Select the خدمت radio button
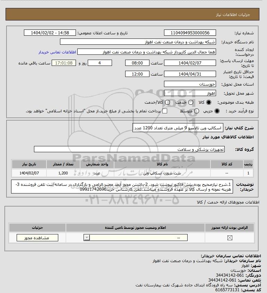 coord(191,102)
